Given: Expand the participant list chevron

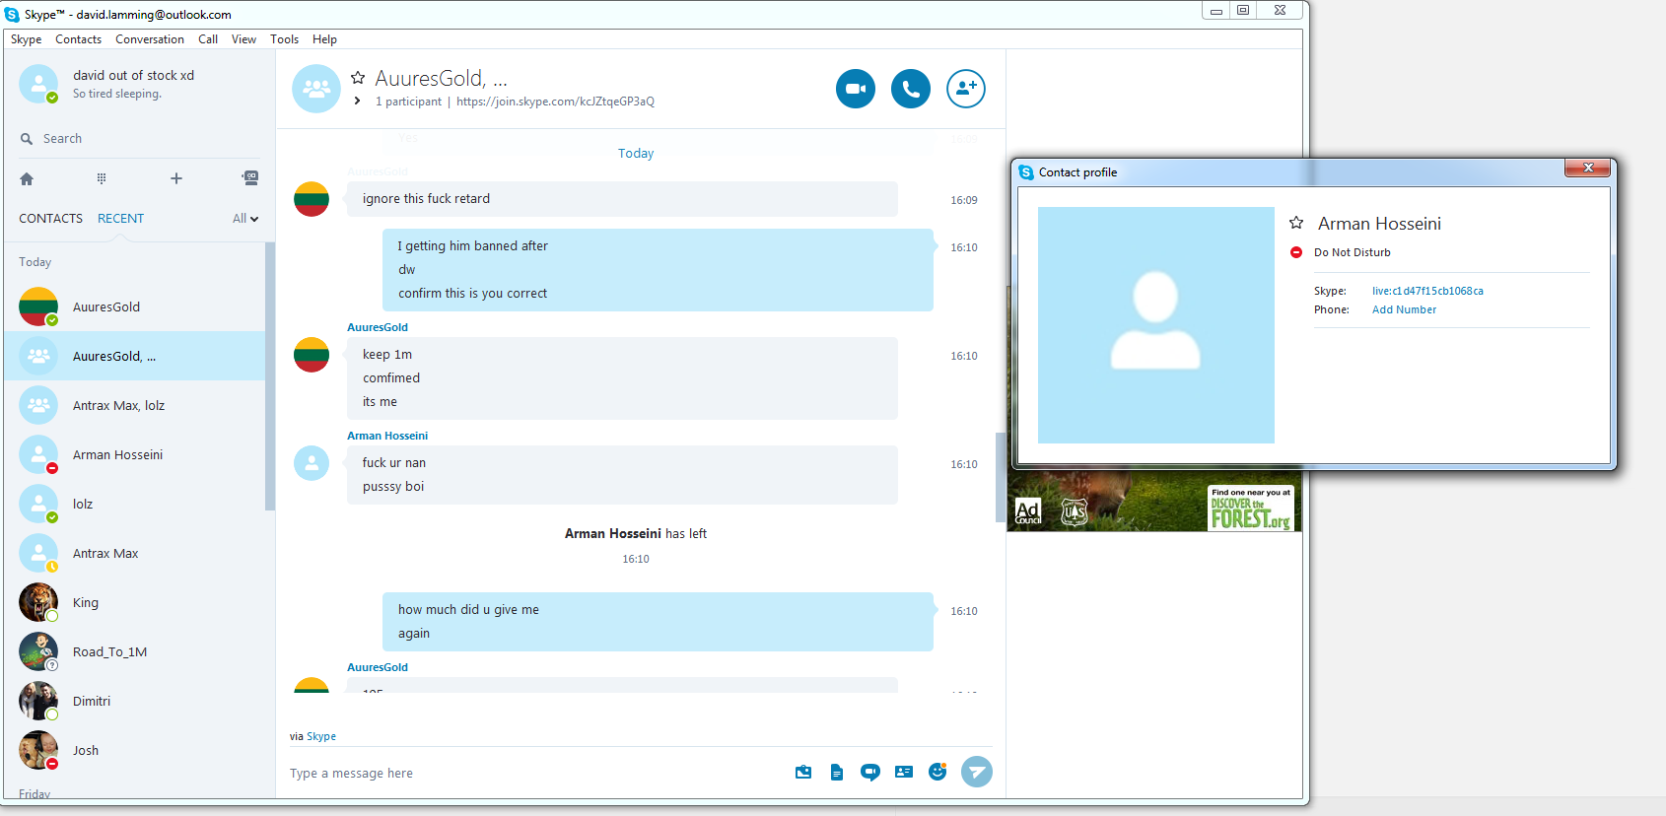Looking at the screenshot, I should [x=357, y=101].
